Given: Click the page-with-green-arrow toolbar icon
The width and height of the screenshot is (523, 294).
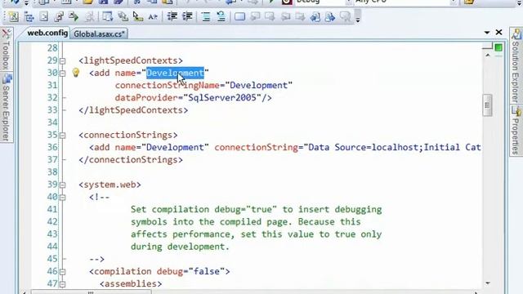Looking at the screenshot, I should (x=74, y=16).
